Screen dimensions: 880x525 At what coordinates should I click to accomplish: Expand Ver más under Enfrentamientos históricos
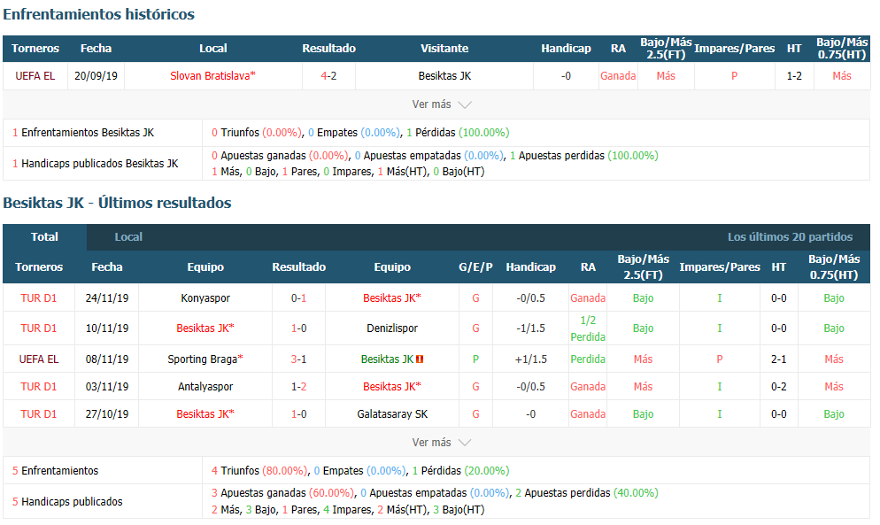pyautogui.click(x=441, y=104)
